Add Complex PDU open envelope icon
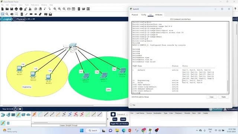The height and width of the screenshot is (134, 238). tap(51, 14)
